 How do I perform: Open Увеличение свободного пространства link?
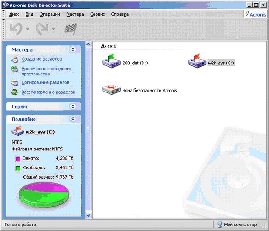pyautogui.click(x=46, y=71)
